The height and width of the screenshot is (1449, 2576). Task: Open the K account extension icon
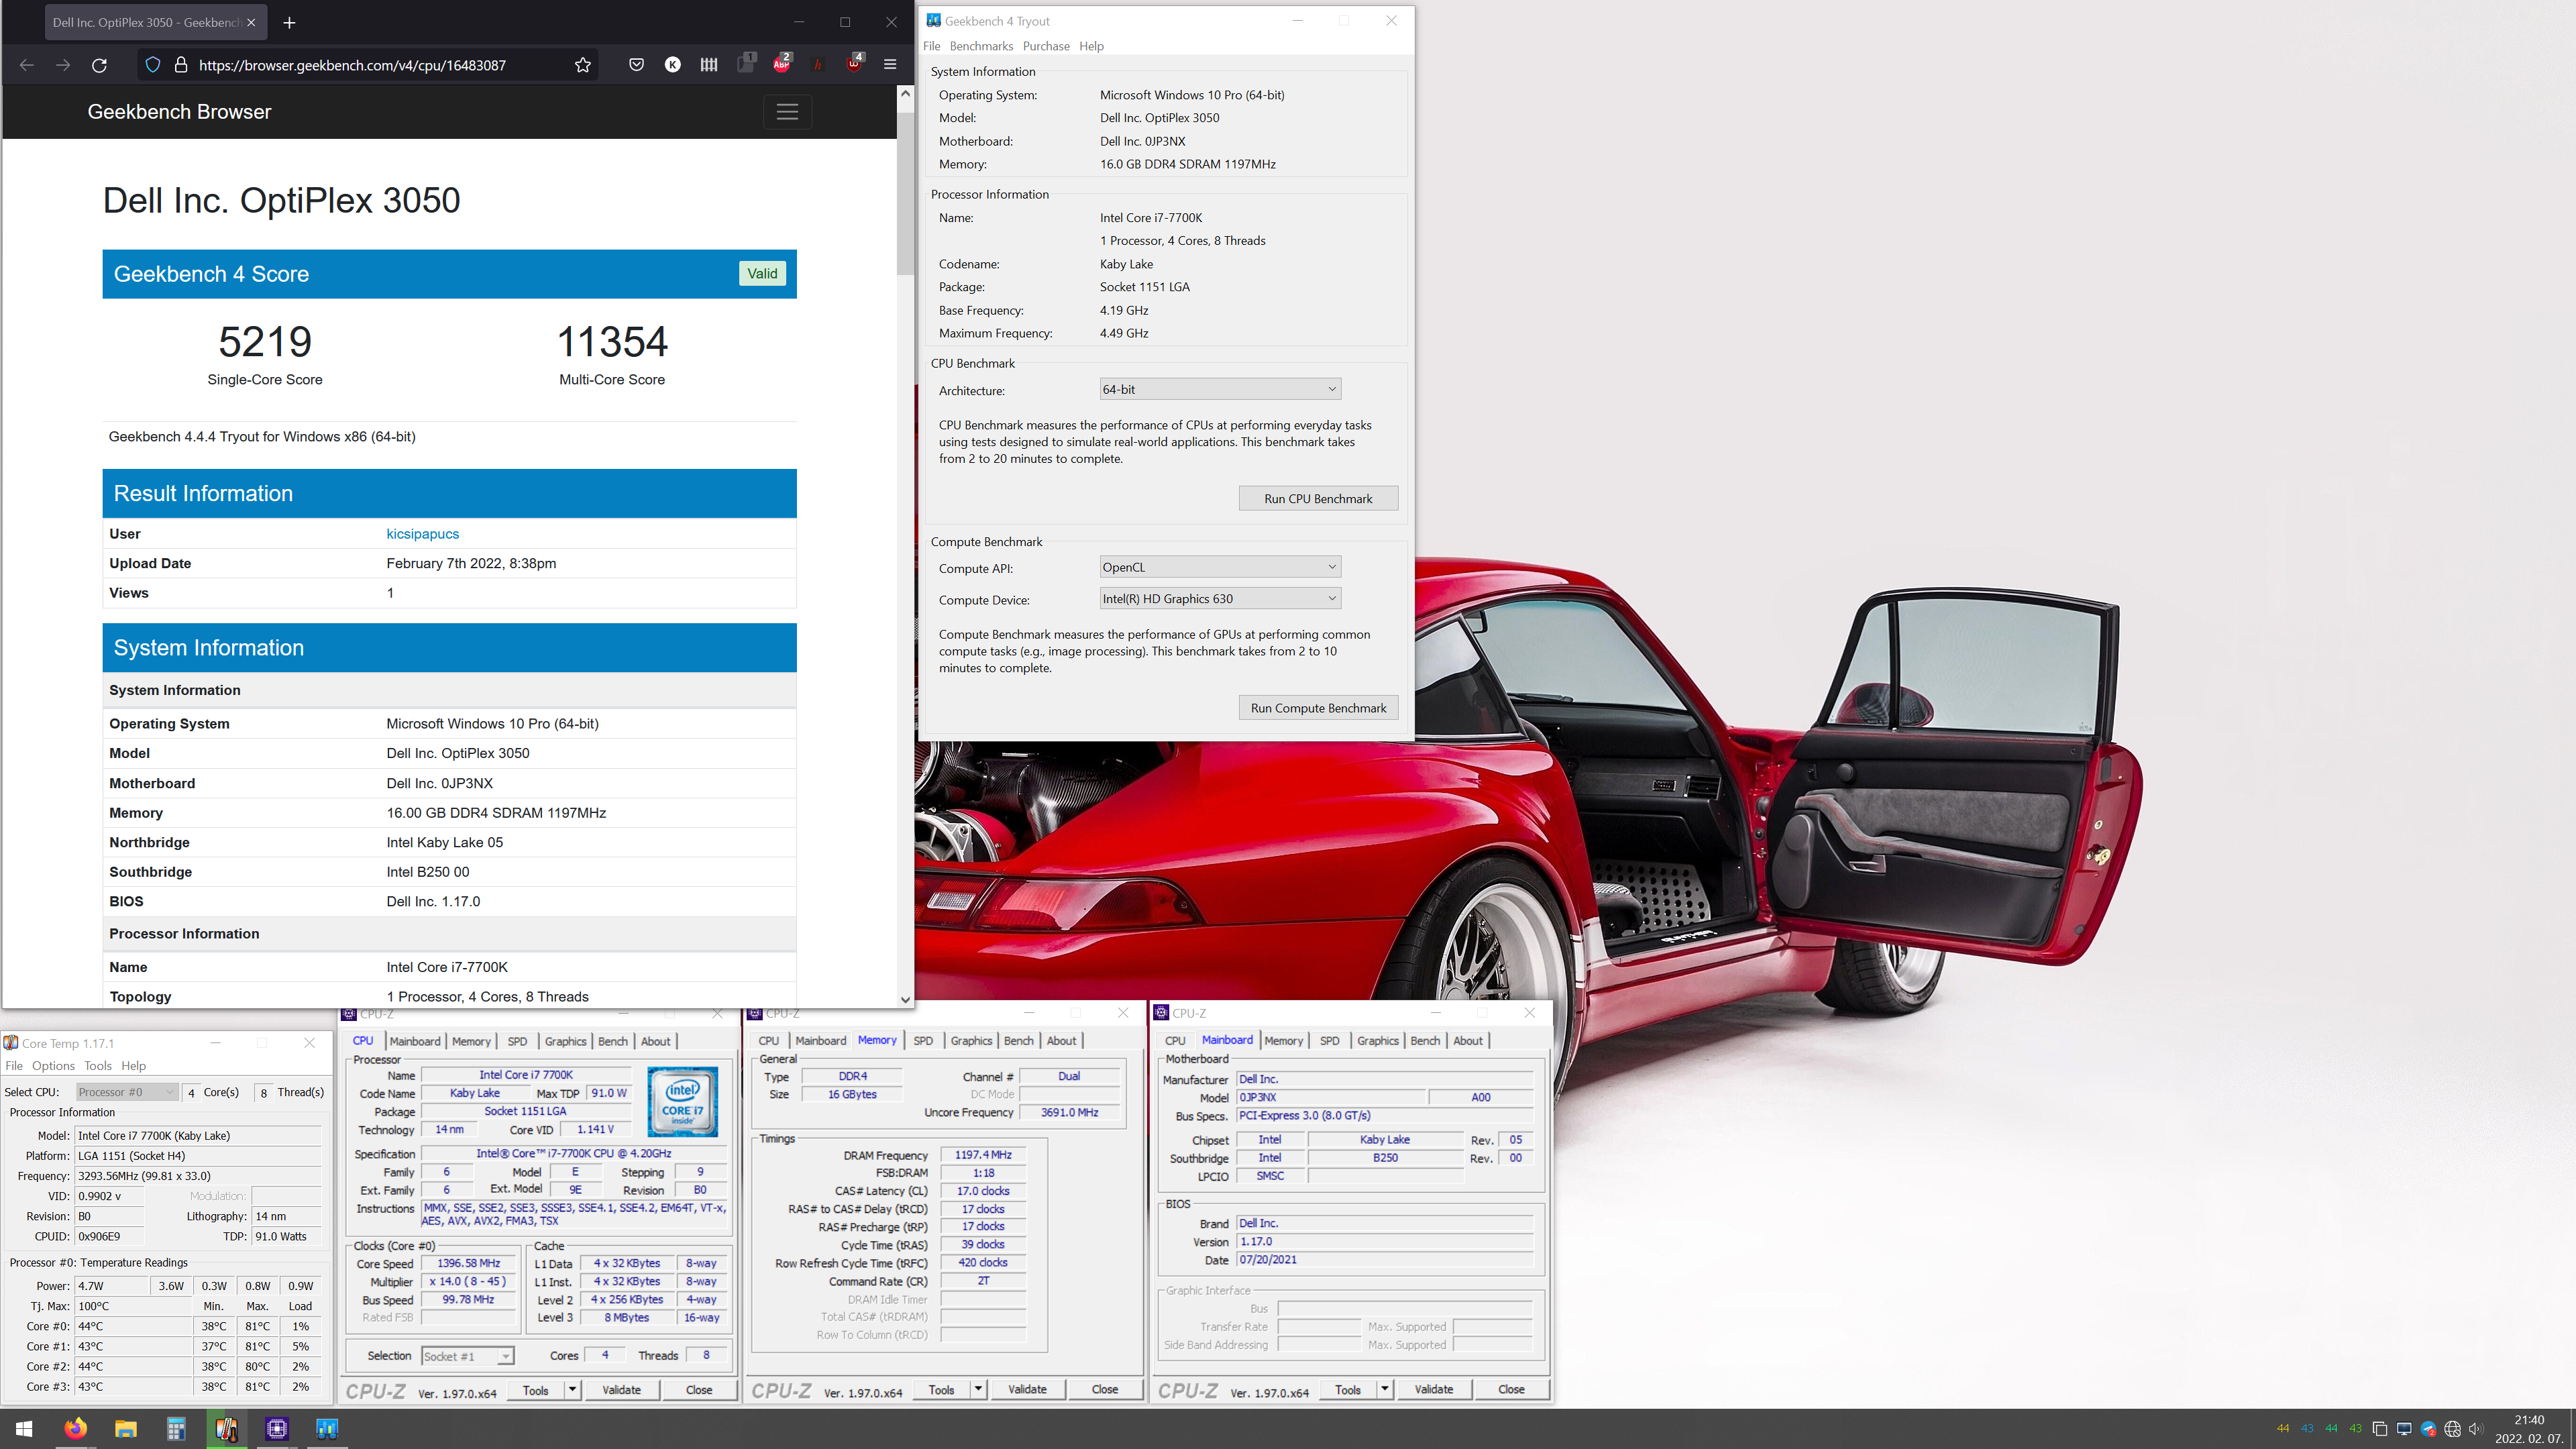pyautogui.click(x=673, y=65)
